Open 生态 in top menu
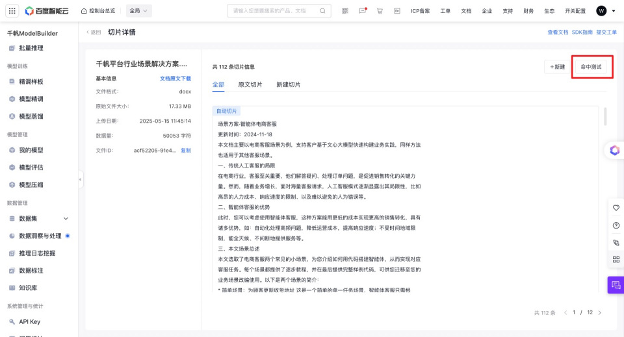This screenshot has width=624, height=337. point(549,11)
